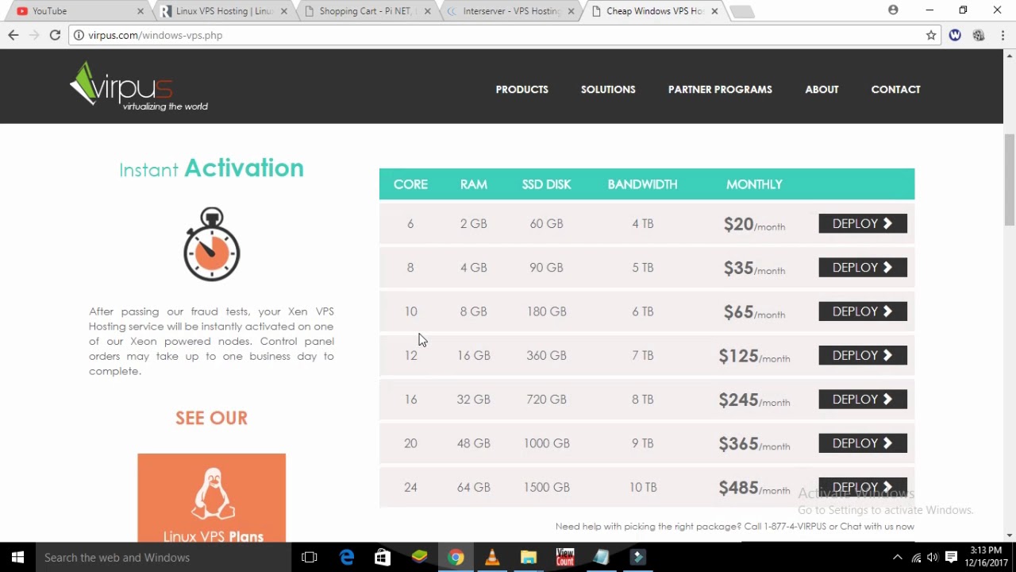Switch to Shopping Cart - Pi NET tab
Viewport: 1016px width, 572px height.
point(367,11)
